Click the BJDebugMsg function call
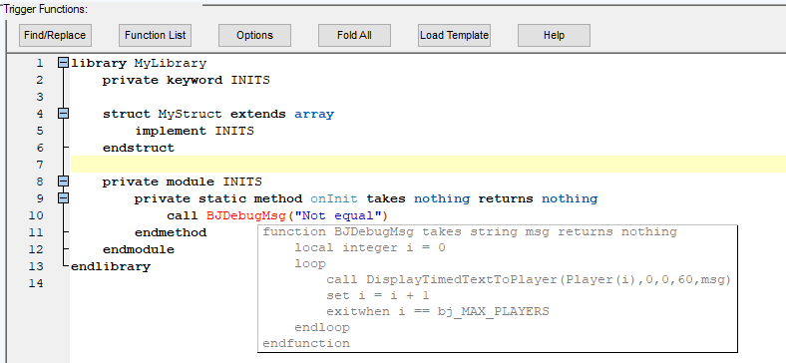The height and width of the screenshot is (363, 786). point(245,215)
